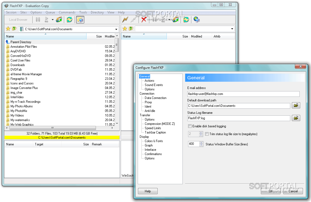Toggle Trim status log file size checkbox
The width and height of the screenshot is (311, 202).
(x=207, y=134)
